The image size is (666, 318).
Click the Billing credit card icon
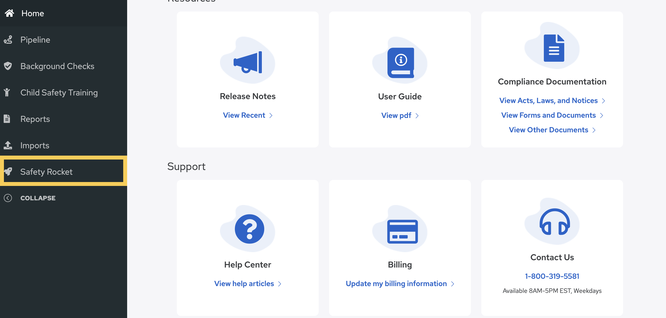[x=403, y=231]
